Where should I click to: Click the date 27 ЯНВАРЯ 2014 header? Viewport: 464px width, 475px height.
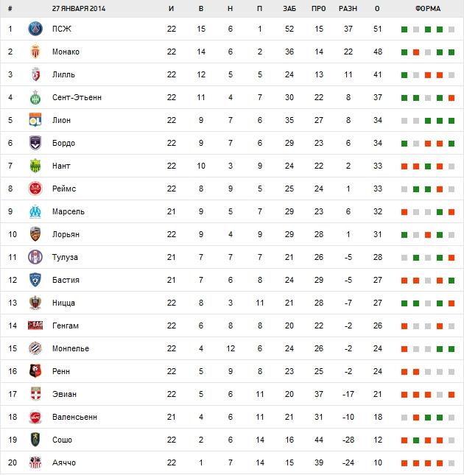click(80, 9)
